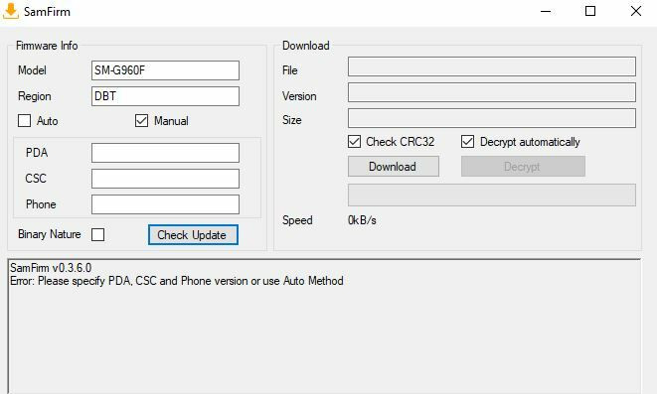Select the Version field in Download
The image size is (657, 394).
click(x=491, y=92)
